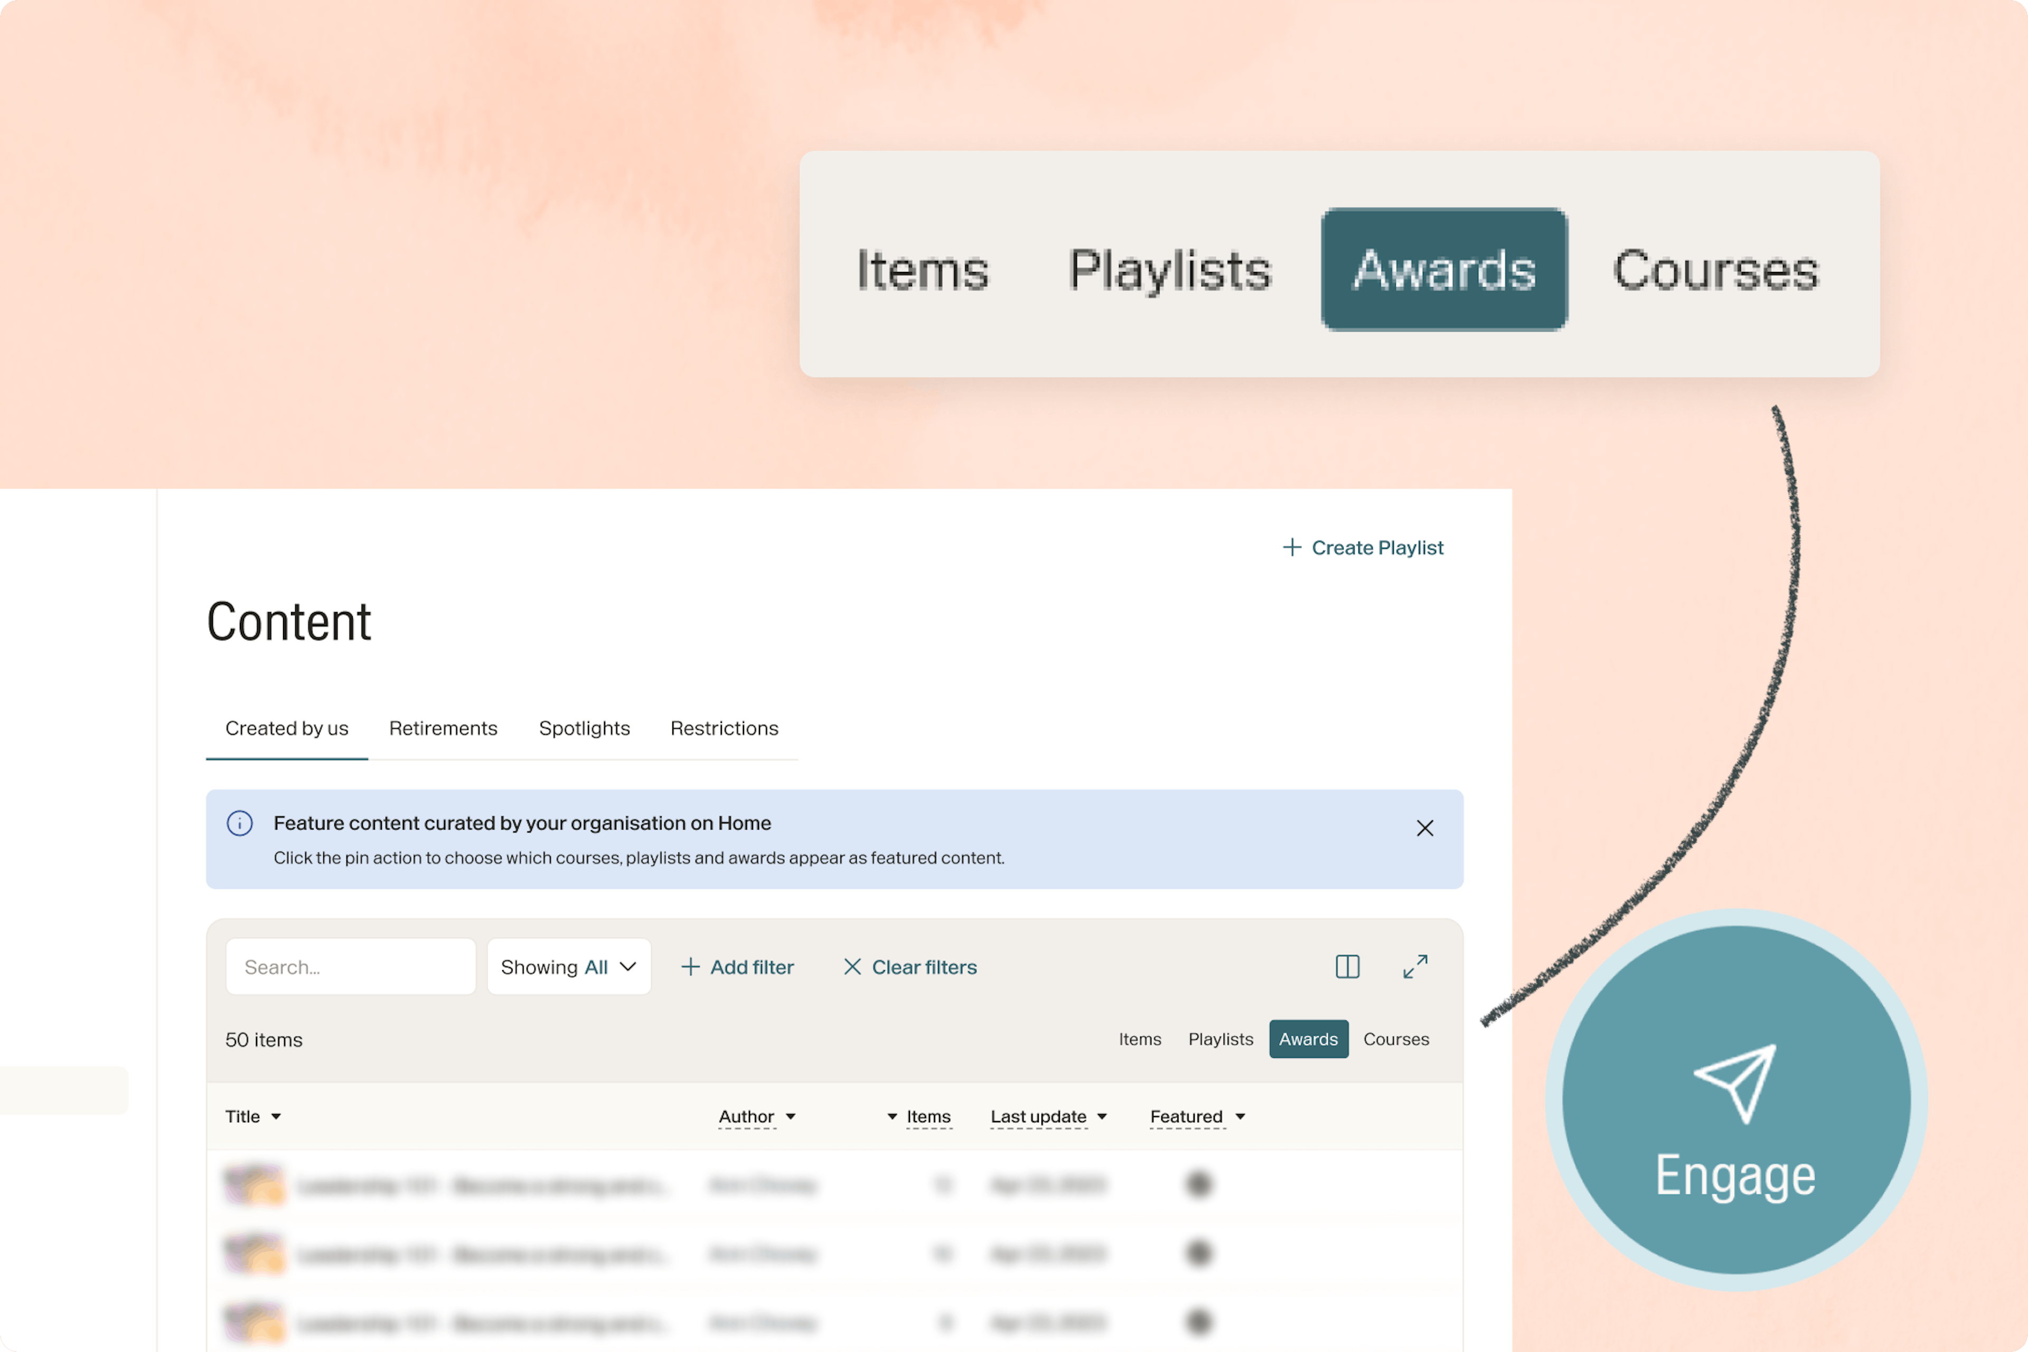Viewport: 2028px width, 1352px height.
Task: Open the first row's blurred thumbnail
Action: click(253, 1185)
